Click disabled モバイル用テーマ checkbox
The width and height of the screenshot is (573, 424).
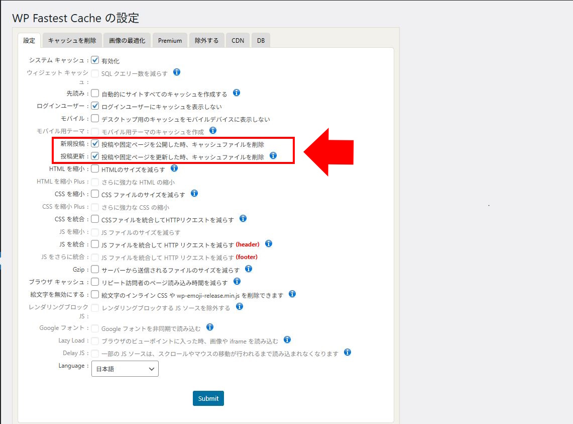pyautogui.click(x=95, y=131)
